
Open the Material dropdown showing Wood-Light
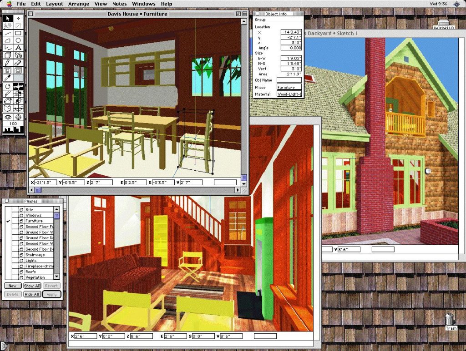(x=289, y=94)
